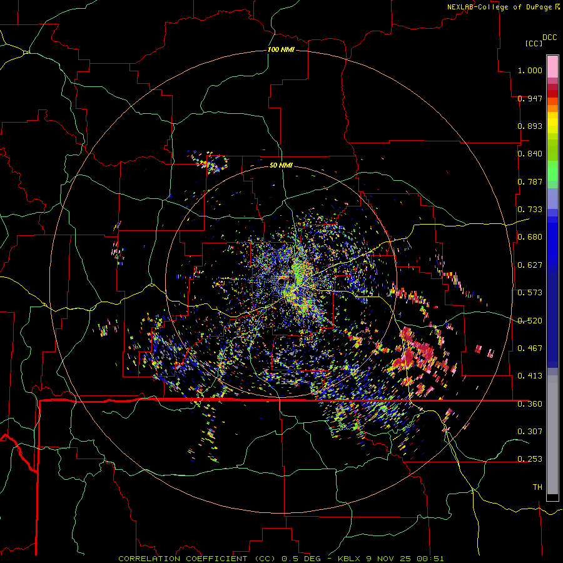The width and height of the screenshot is (563, 563).
Task: Click the 0.680 scale value
Action: (x=530, y=237)
